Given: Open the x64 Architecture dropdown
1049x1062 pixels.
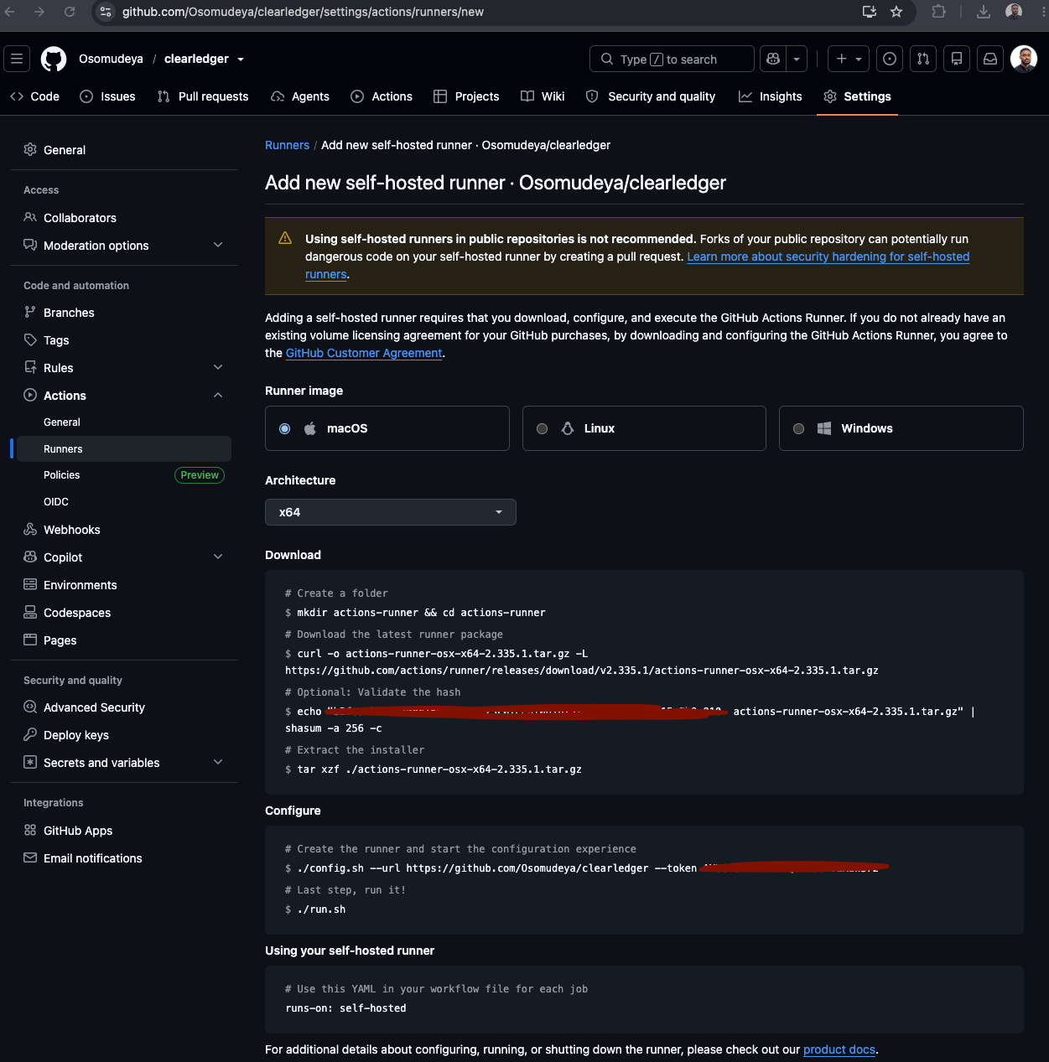Looking at the screenshot, I should 391,512.
